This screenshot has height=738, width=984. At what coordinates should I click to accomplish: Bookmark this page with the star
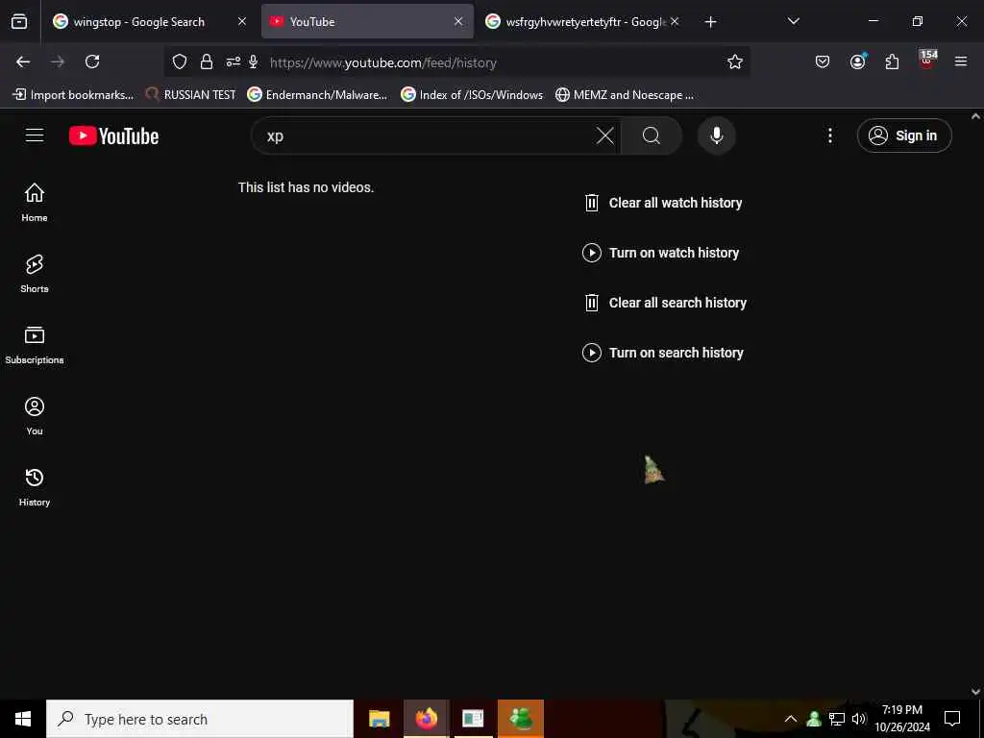[x=735, y=61]
